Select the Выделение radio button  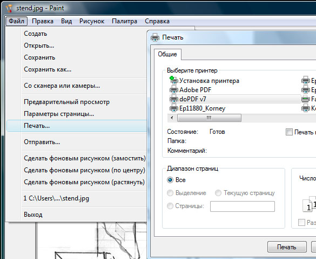pos(170,193)
